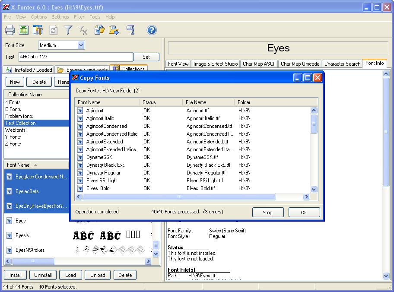Click the font icon beside Elven SSi Light row
The image size is (394, 292).
(80, 181)
